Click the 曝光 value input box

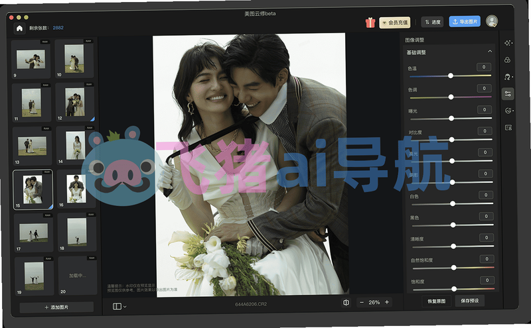485,109
